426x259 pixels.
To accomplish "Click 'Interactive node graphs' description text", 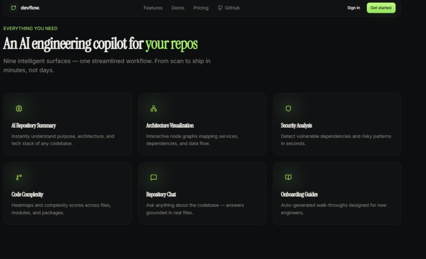I will pyautogui.click(x=192, y=140).
